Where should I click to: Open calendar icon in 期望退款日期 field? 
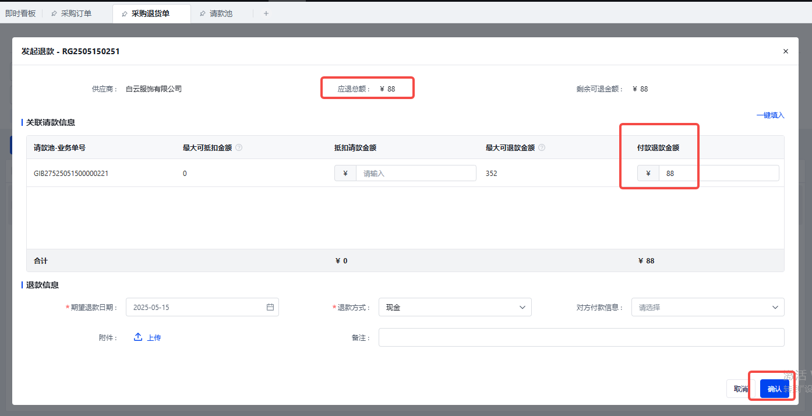[x=270, y=307]
